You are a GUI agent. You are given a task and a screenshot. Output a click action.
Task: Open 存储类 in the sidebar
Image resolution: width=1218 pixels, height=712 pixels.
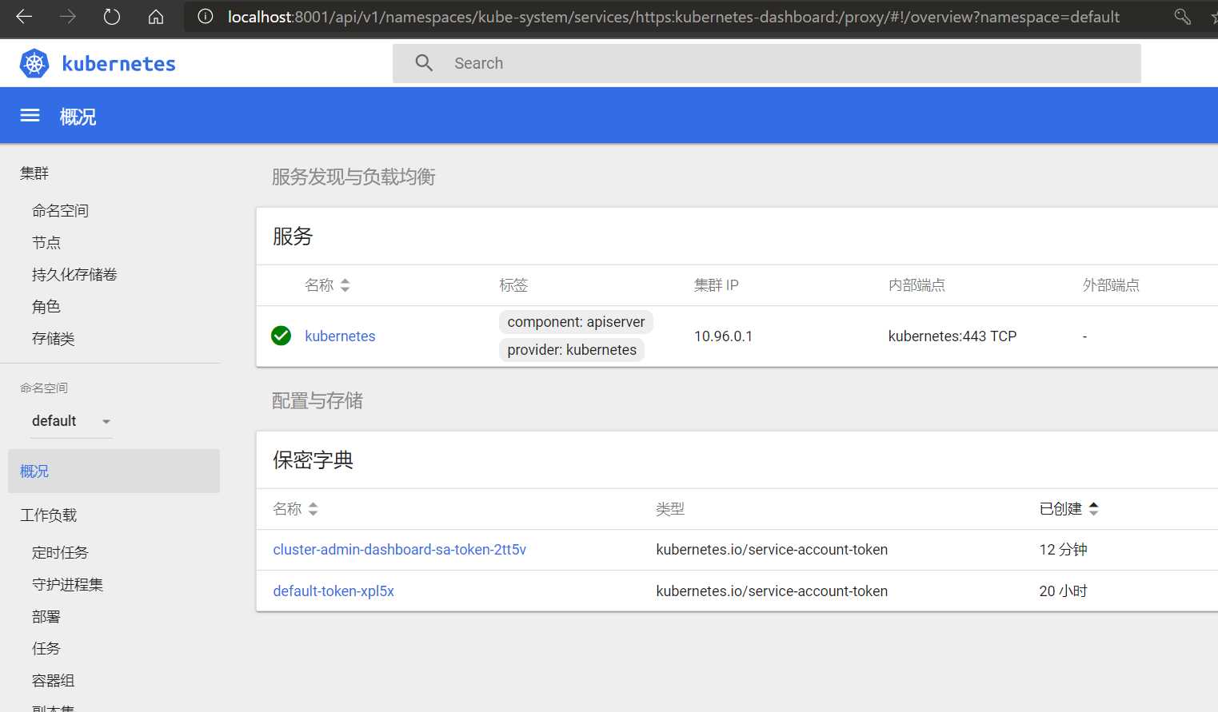pyautogui.click(x=53, y=339)
